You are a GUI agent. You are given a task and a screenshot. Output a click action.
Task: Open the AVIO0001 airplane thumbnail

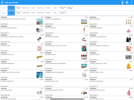[x=84, y=22]
